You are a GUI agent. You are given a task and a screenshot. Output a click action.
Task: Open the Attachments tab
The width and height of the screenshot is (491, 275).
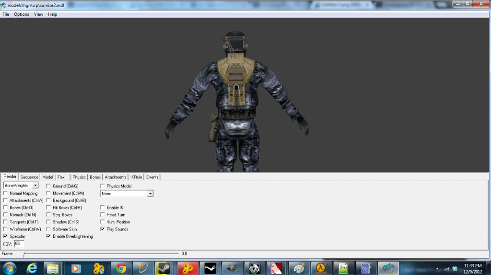pyautogui.click(x=116, y=177)
